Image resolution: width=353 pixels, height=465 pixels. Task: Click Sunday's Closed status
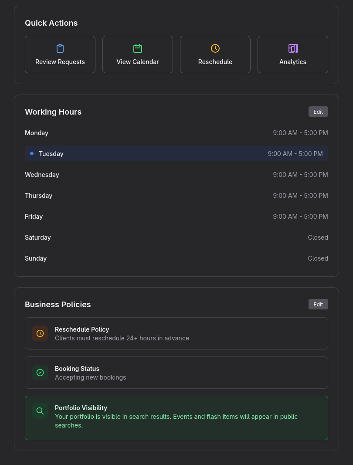coord(318,258)
